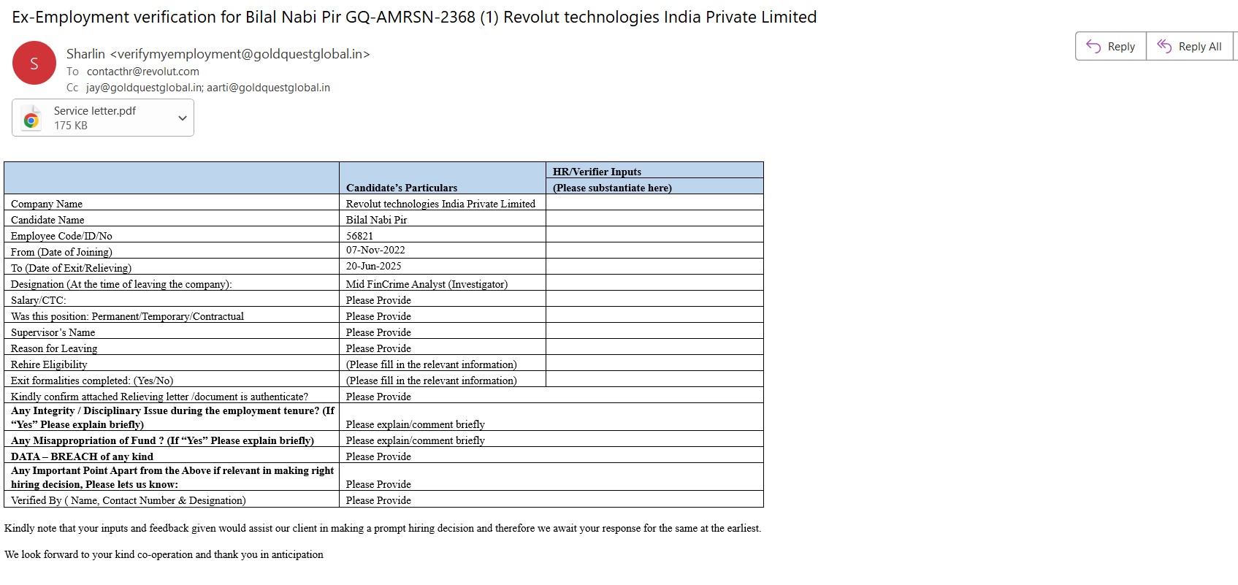Select the "Candidate's Particulars" column header

click(402, 188)
